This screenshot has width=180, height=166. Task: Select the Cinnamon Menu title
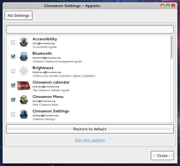48,97
